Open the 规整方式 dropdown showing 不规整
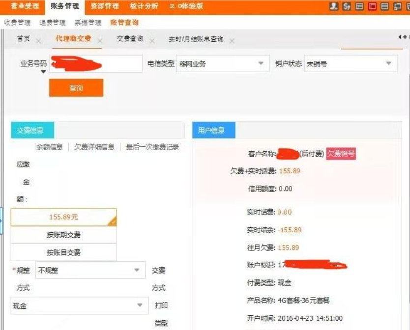410x330 pixels. (x=90, y=270)
